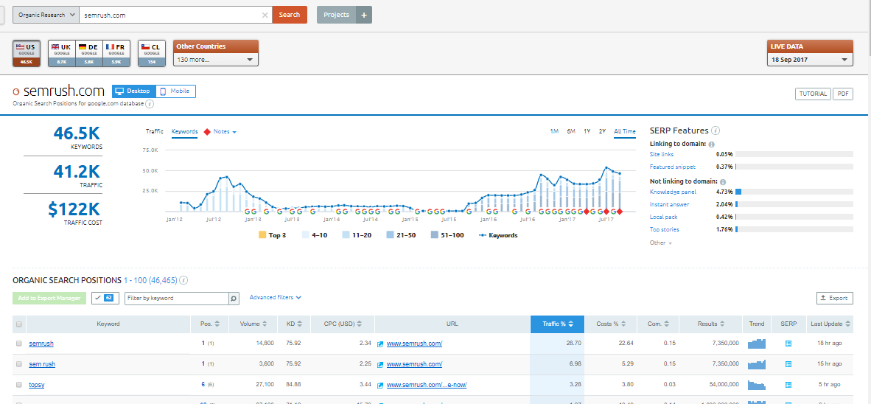Open the Organic Research dropdown
Screen dimensions: 871x404
[46, 15]
